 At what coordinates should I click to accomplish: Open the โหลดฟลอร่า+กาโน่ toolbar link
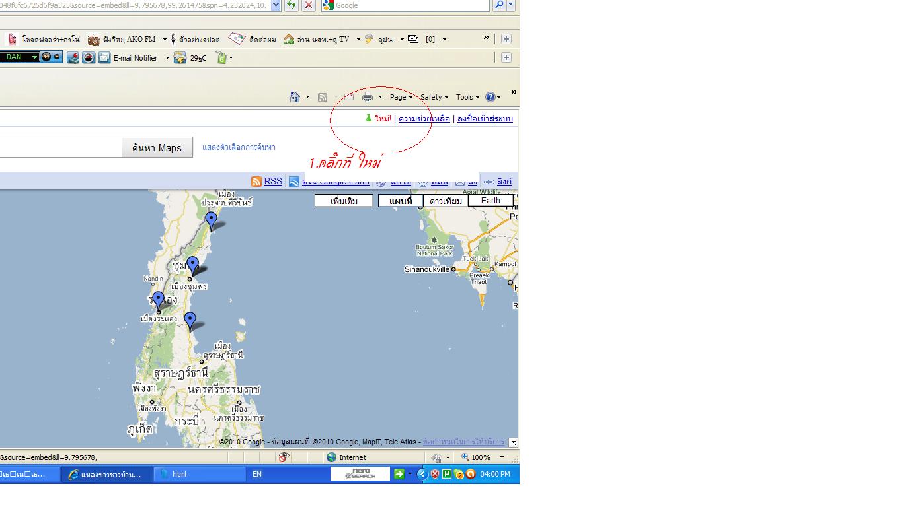(x=44, y=40)
